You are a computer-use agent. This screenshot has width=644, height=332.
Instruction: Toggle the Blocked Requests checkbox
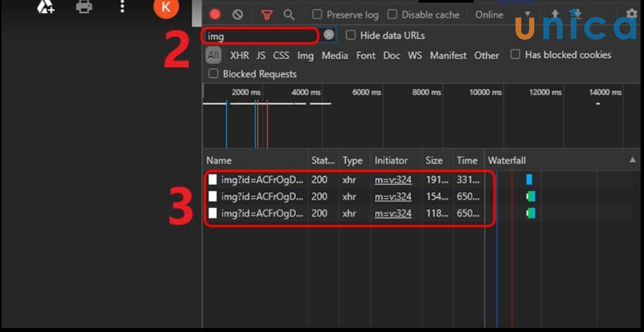213,74
